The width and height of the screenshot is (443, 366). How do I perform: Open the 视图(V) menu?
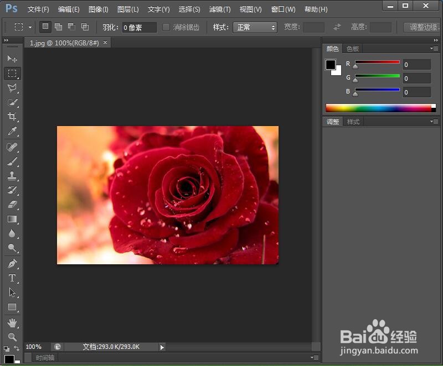coord(251,9)
